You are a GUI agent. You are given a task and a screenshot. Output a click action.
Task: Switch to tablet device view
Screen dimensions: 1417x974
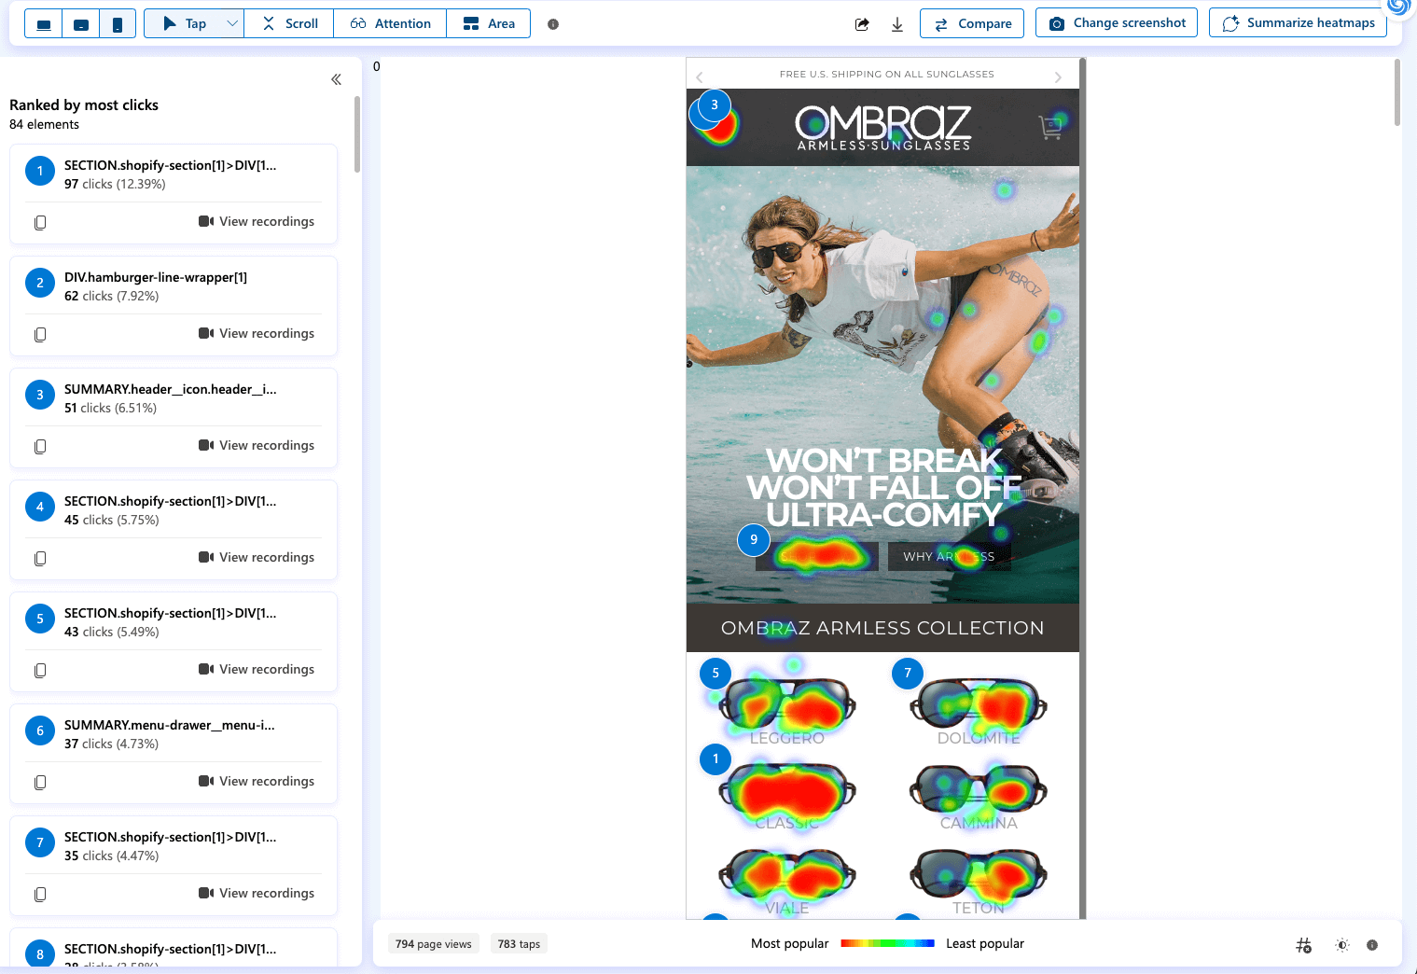pyautogui.click(x=81, y=24)
